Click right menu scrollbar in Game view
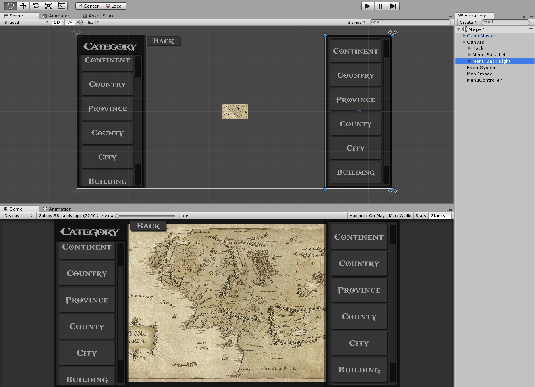This screenshot has width=535, height=387. pos(392,303)
